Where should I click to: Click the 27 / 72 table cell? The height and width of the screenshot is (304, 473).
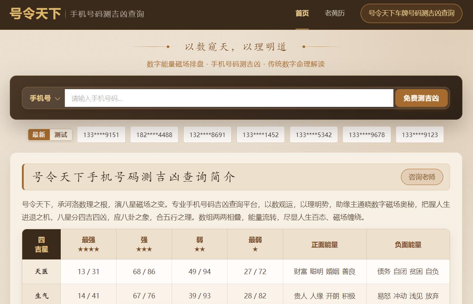pos(255,272)
